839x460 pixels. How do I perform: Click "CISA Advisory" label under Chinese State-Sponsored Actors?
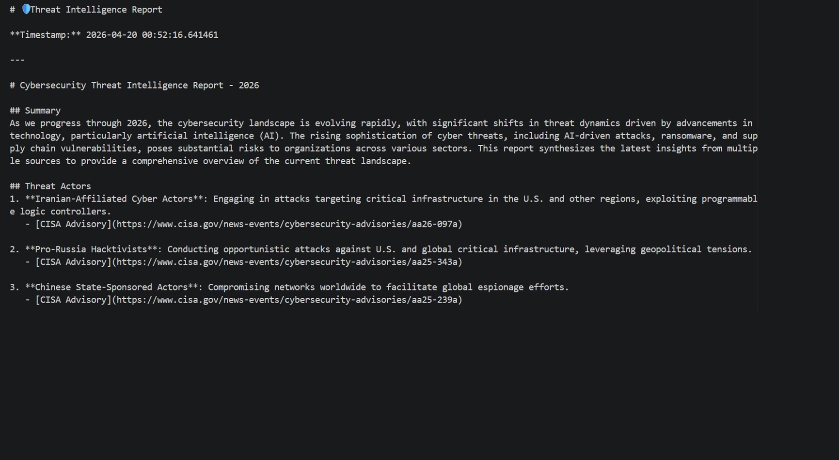coord(73,300)
